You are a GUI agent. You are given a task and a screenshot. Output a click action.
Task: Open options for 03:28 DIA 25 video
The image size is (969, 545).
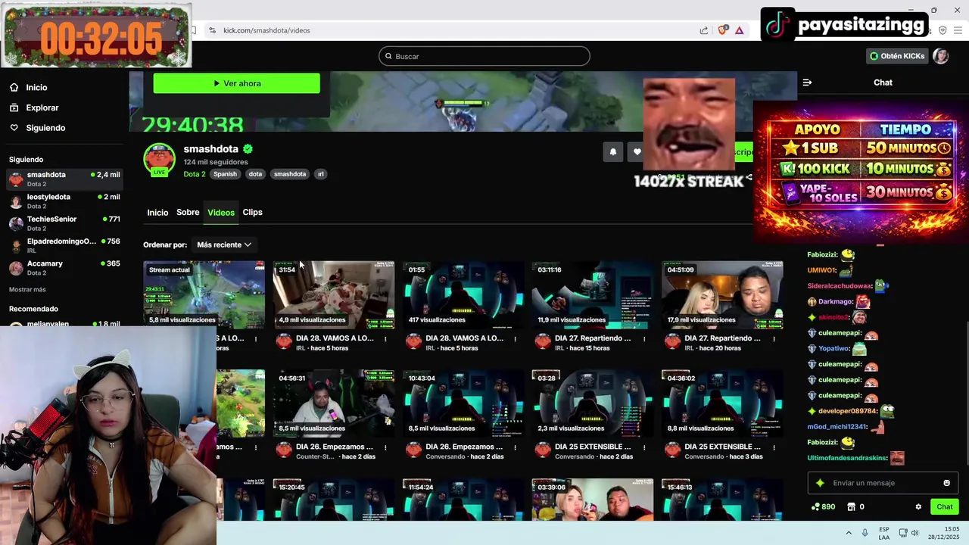click(x=644, y=447)
